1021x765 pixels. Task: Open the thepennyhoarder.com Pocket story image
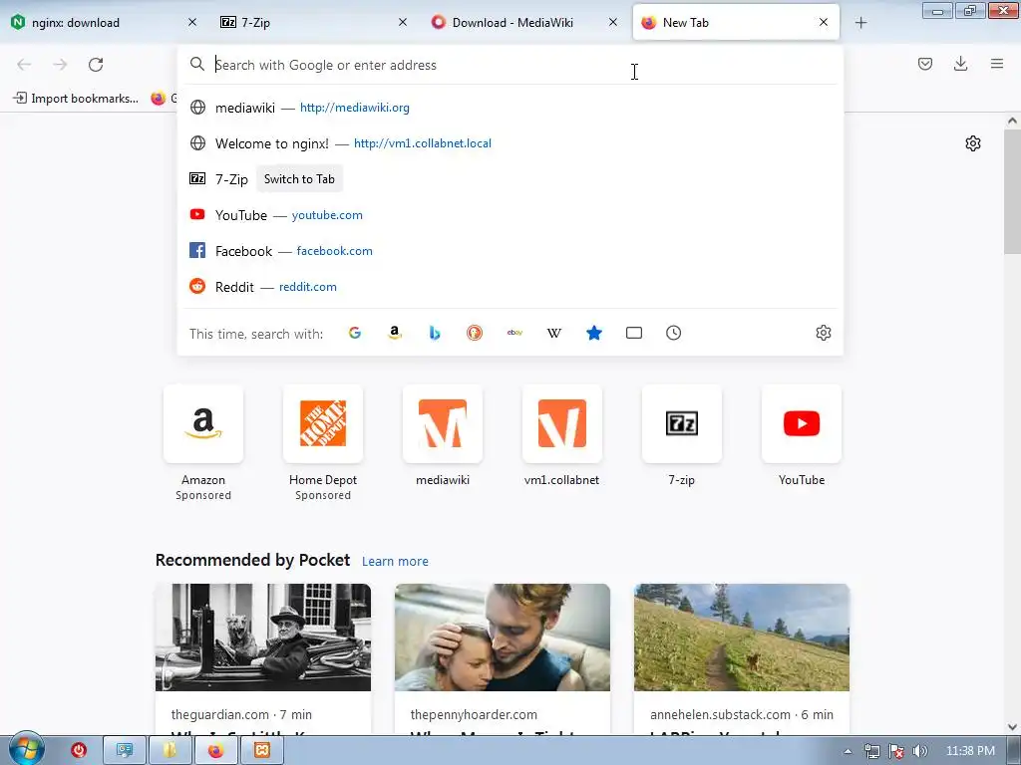pos(503,637)
